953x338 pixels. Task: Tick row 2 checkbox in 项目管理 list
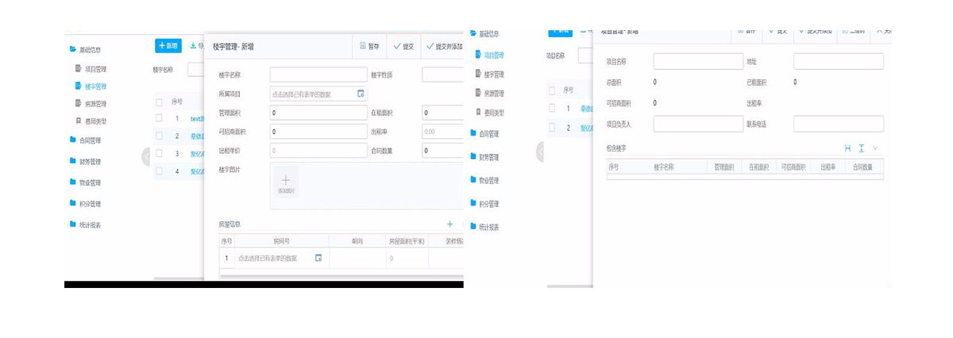pos(552,127)
